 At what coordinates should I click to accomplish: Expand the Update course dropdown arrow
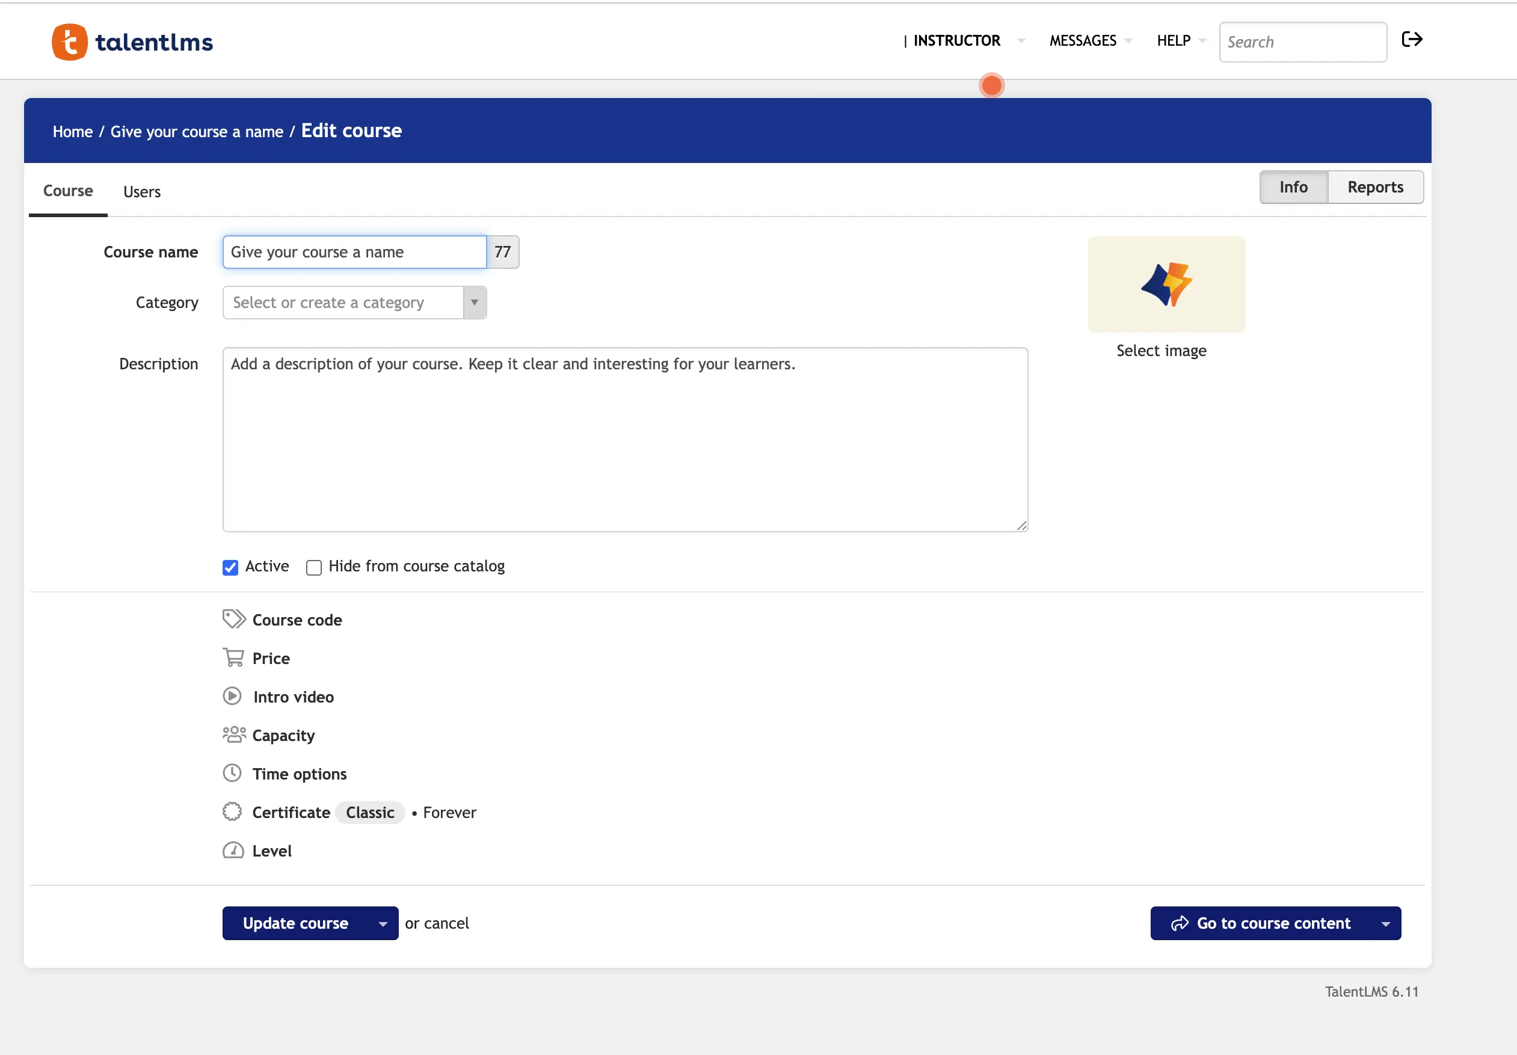383,923
